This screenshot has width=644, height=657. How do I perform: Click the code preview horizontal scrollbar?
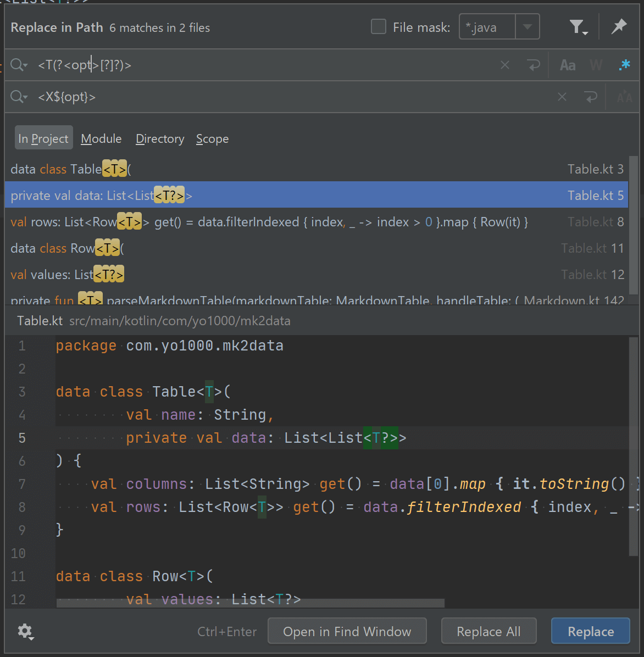[x=250, y=603]
